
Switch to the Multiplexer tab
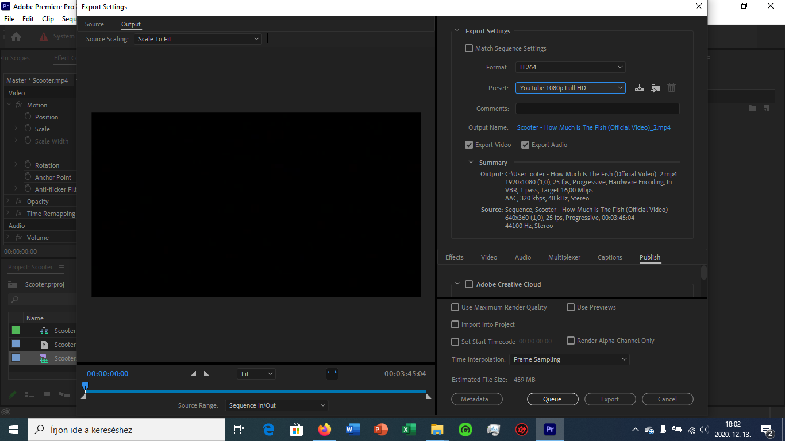(564, 257)
